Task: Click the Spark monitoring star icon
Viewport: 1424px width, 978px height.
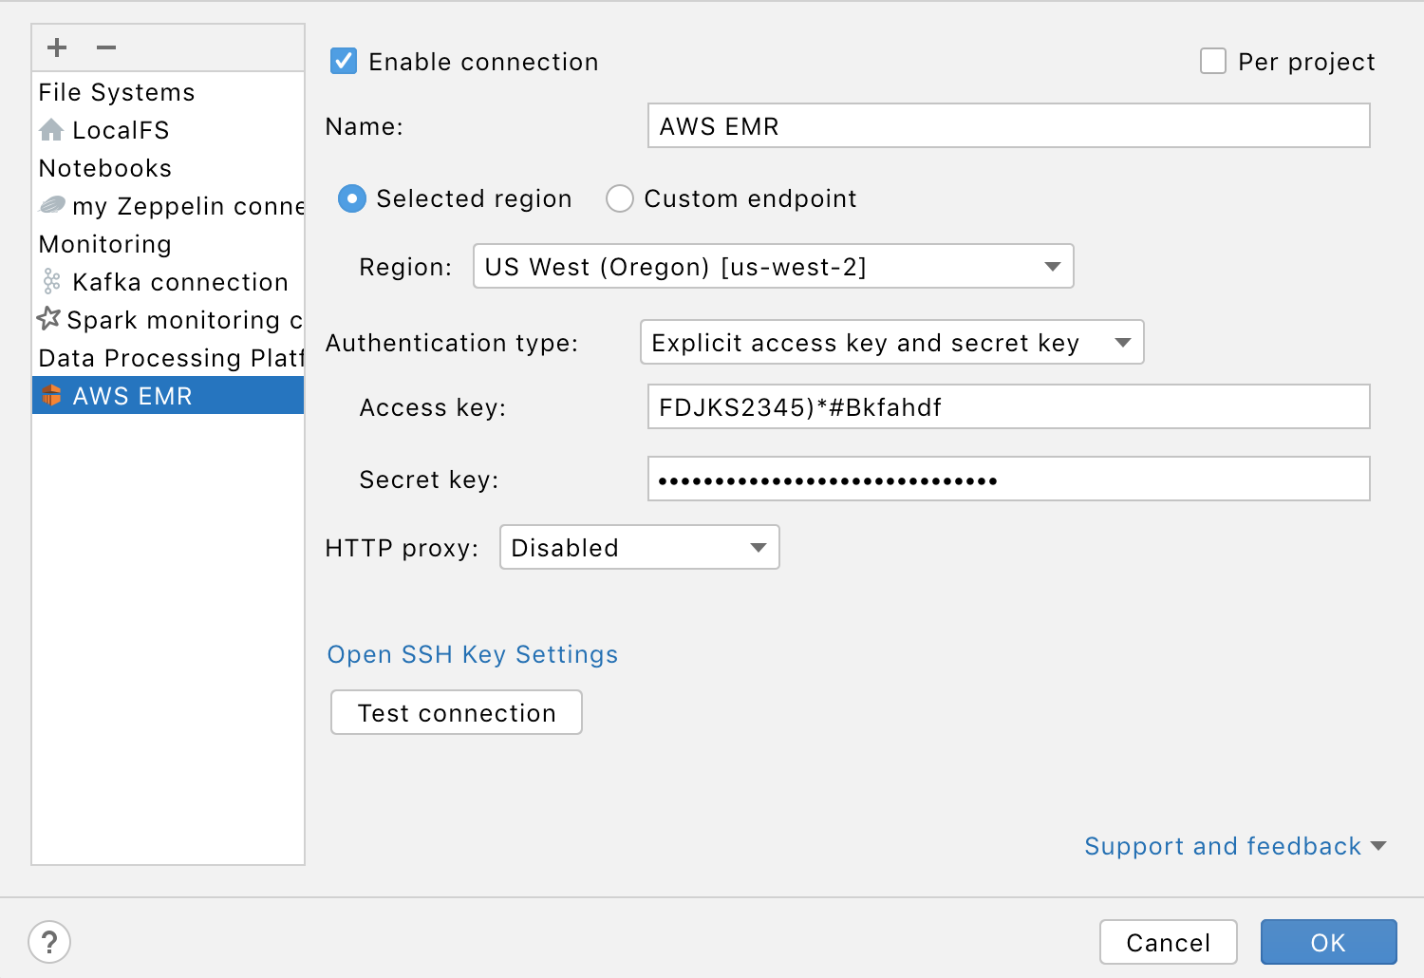Action: pyautogui.click(x=48, y=318)
